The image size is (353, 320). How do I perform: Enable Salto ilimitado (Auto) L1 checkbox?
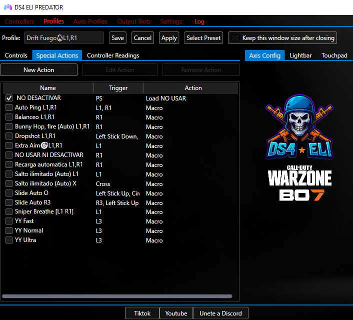(x=9, y=174)
